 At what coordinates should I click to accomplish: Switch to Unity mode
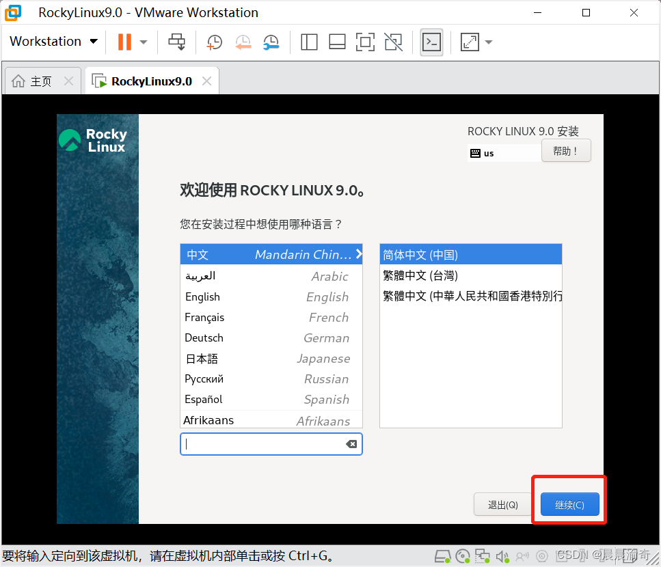[x=393, y=42]
